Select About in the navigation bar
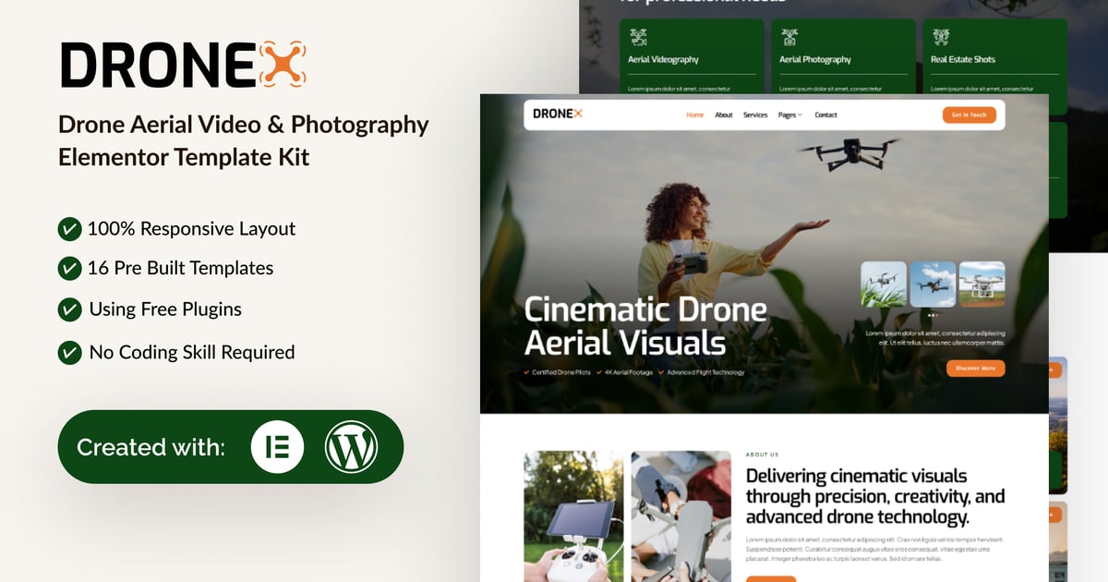 [x=726, y=115]
